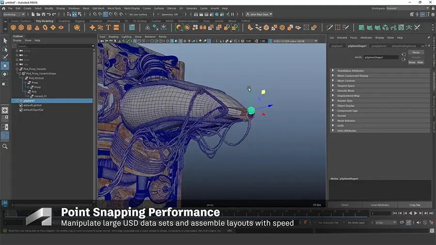436x245 pixels.
Task: Toggle single perspective view layout
Action: point(5,110)
